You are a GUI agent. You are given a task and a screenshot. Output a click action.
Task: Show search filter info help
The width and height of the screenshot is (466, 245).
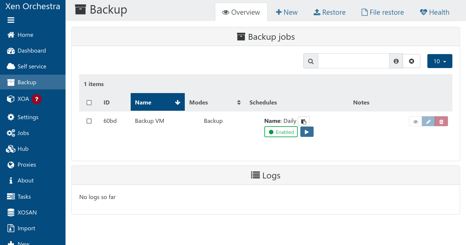coord(396,61)
